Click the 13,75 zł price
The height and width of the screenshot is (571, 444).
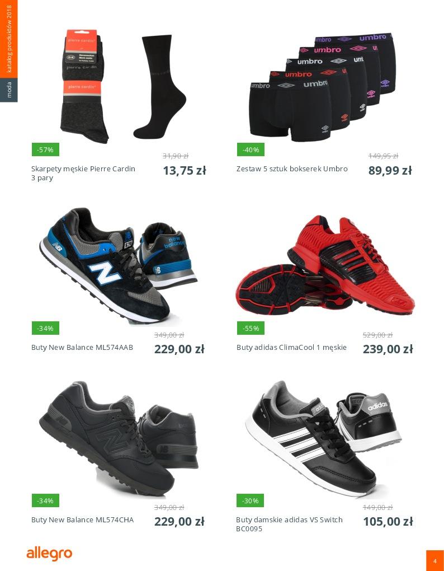[x=185, y=170]
